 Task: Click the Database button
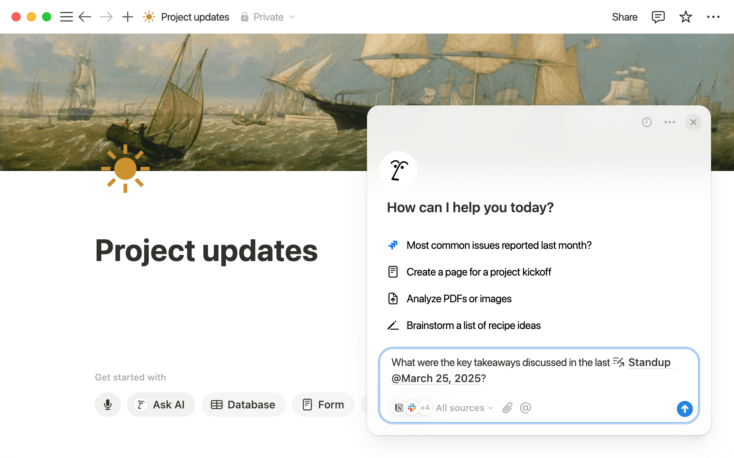(x=244, y=405)
